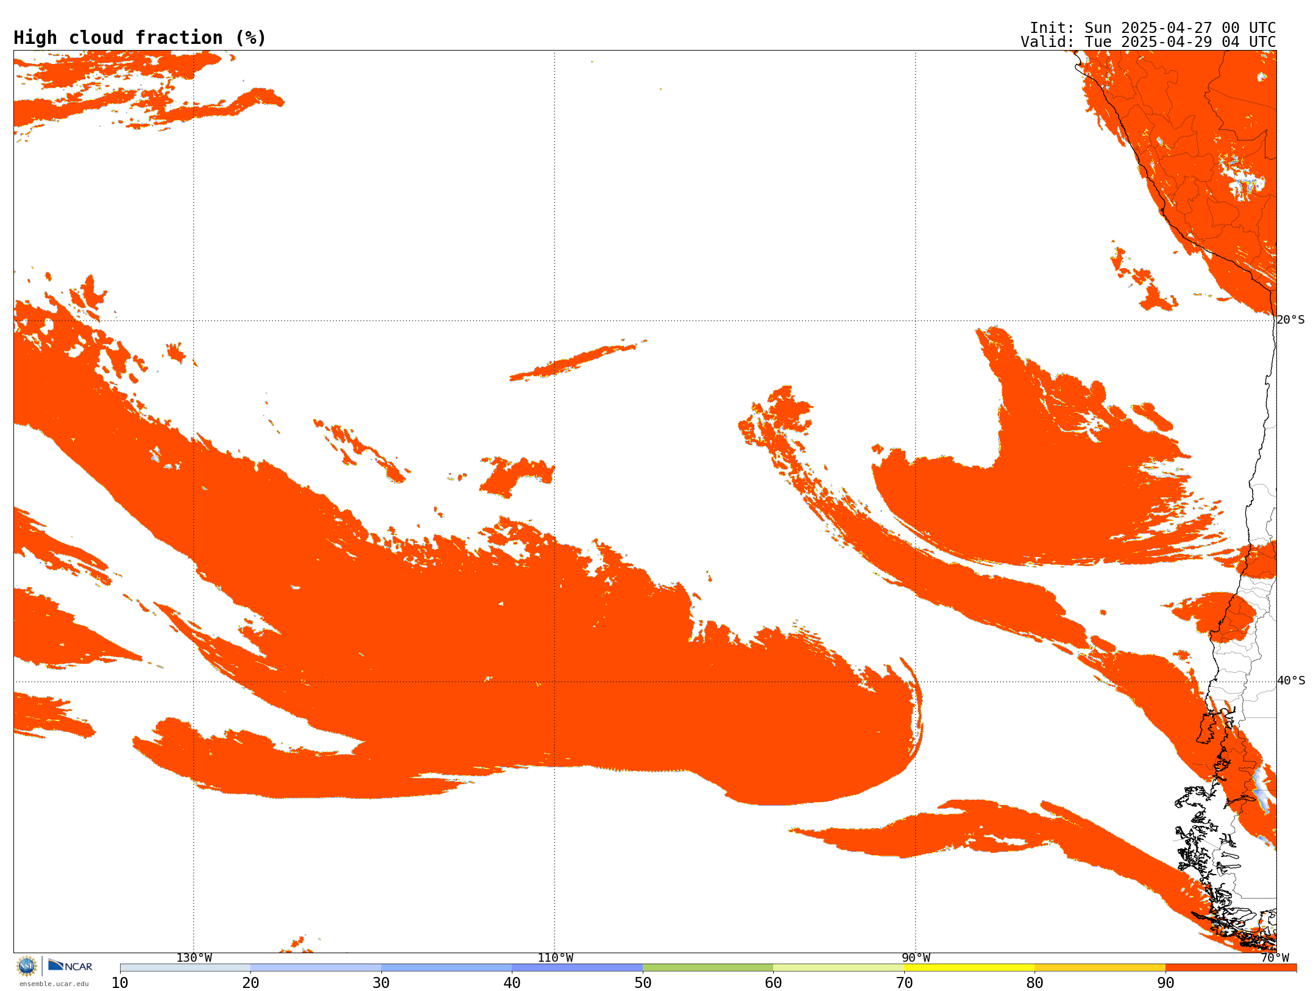The height and width of the screenshot is (991, 1316).
Task: Click the 20°S latitude label
Action: click(x=1290, y=320)
